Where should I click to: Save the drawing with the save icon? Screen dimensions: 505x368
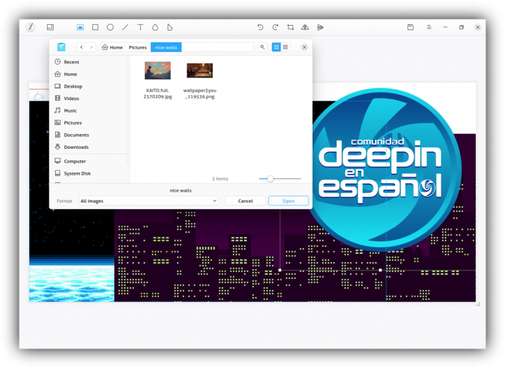[410, 28]
